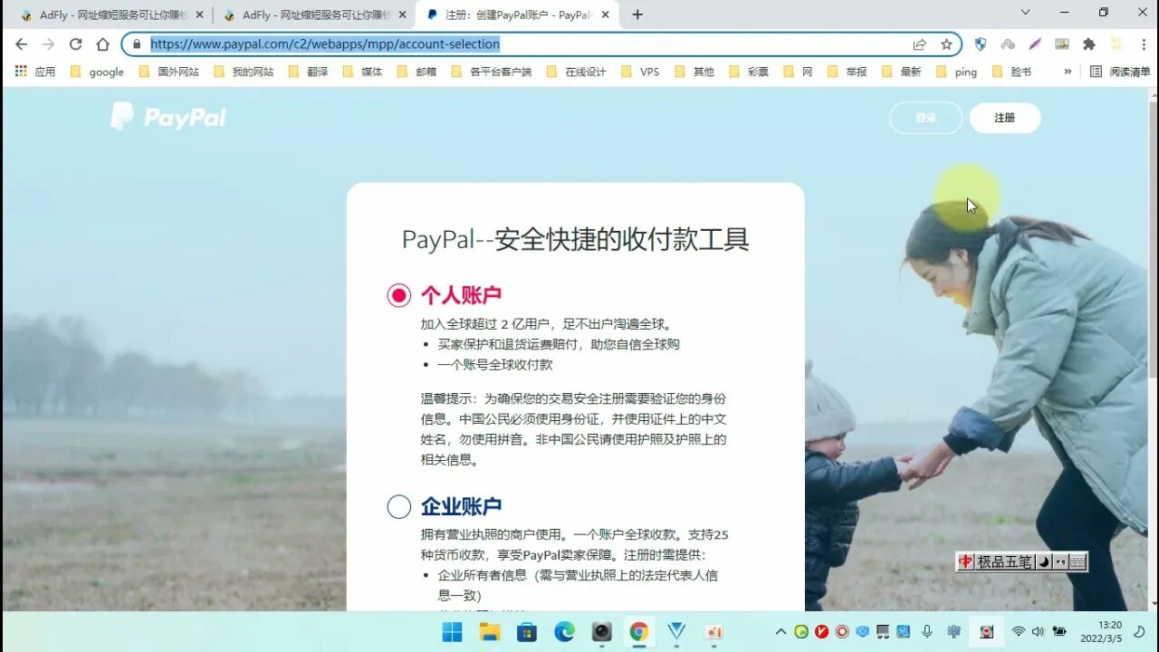Select the 个人账户 radio button
The height and width of the screenshot is (652, 1159).
coord(399,295)
